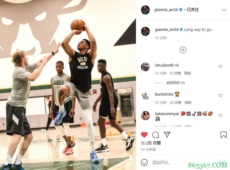Viewport: 230px width, 170px height.
Task: Open the three-dot more options menu
Action: tap(224, 10)
